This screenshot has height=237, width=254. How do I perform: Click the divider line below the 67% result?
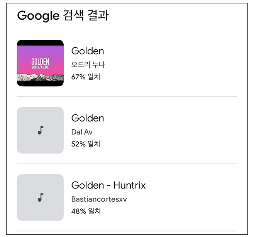127,97
